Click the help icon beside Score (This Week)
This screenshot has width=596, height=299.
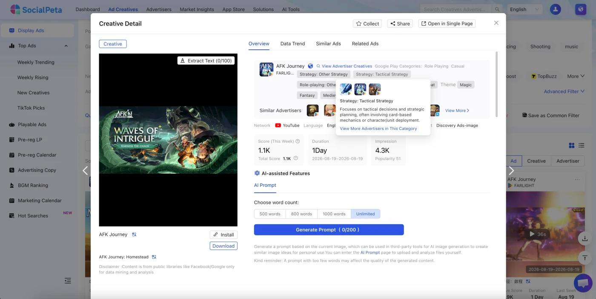298,141
